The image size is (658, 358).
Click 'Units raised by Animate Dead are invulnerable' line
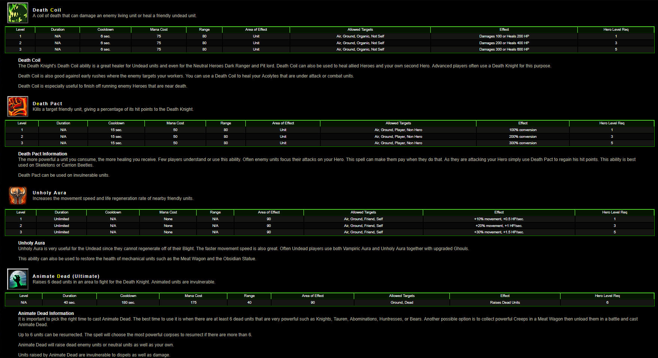pos(94,355)
